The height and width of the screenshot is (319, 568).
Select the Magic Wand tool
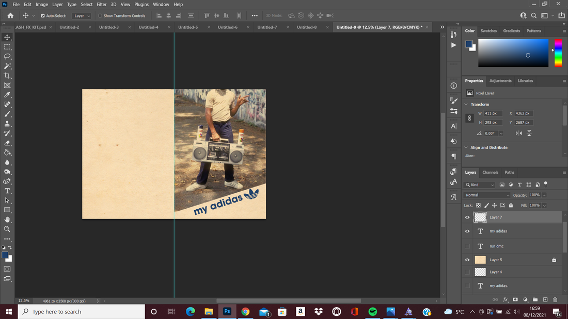point(7,66)
